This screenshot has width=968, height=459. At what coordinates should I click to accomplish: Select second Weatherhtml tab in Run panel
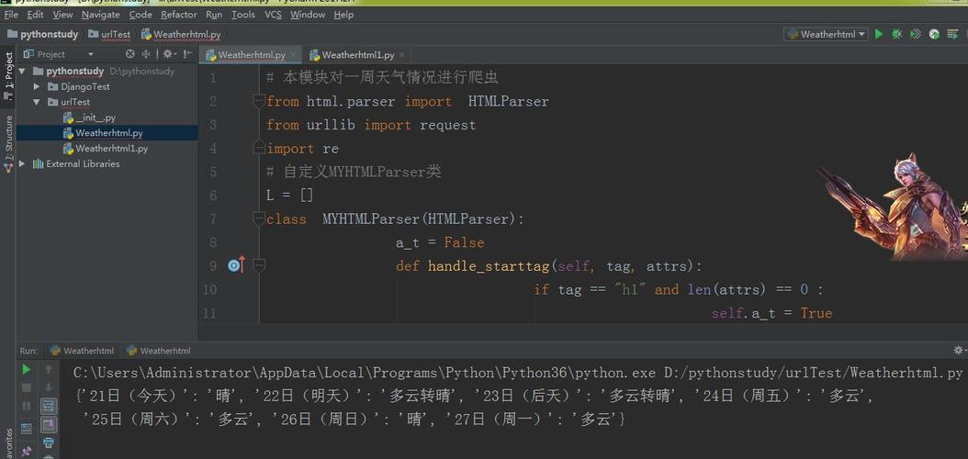159,351
